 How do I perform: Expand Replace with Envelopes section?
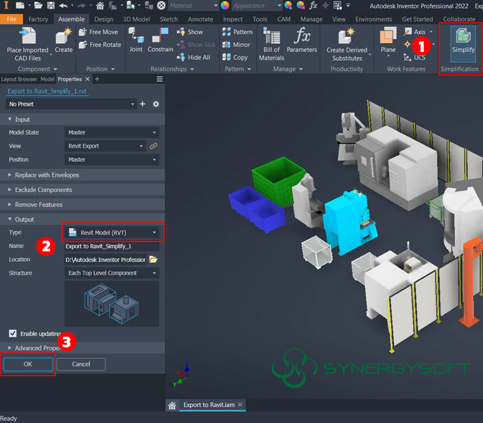pos(83,175)
